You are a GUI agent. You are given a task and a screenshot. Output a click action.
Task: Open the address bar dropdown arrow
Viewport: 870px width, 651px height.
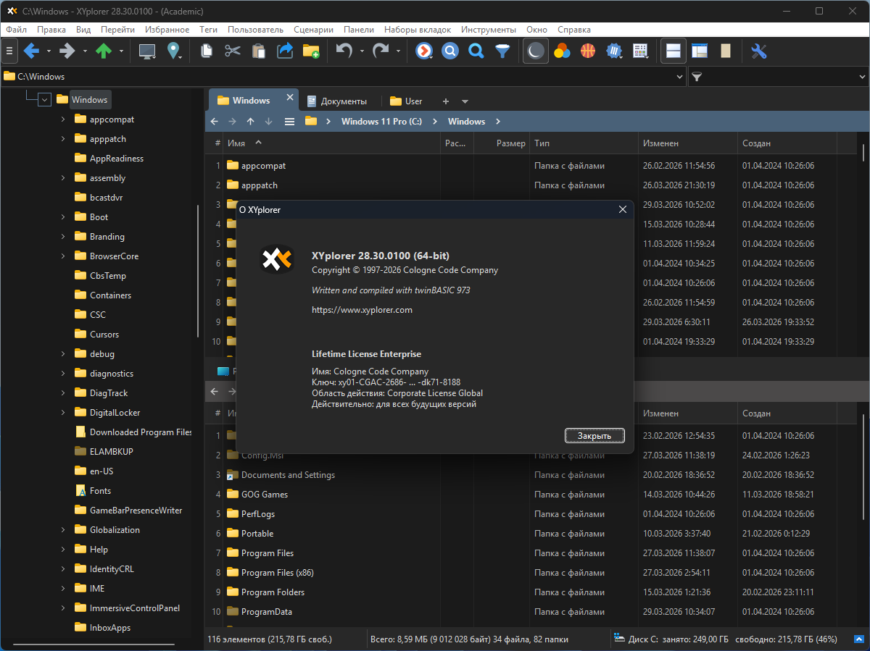click(x=680, y=77)
